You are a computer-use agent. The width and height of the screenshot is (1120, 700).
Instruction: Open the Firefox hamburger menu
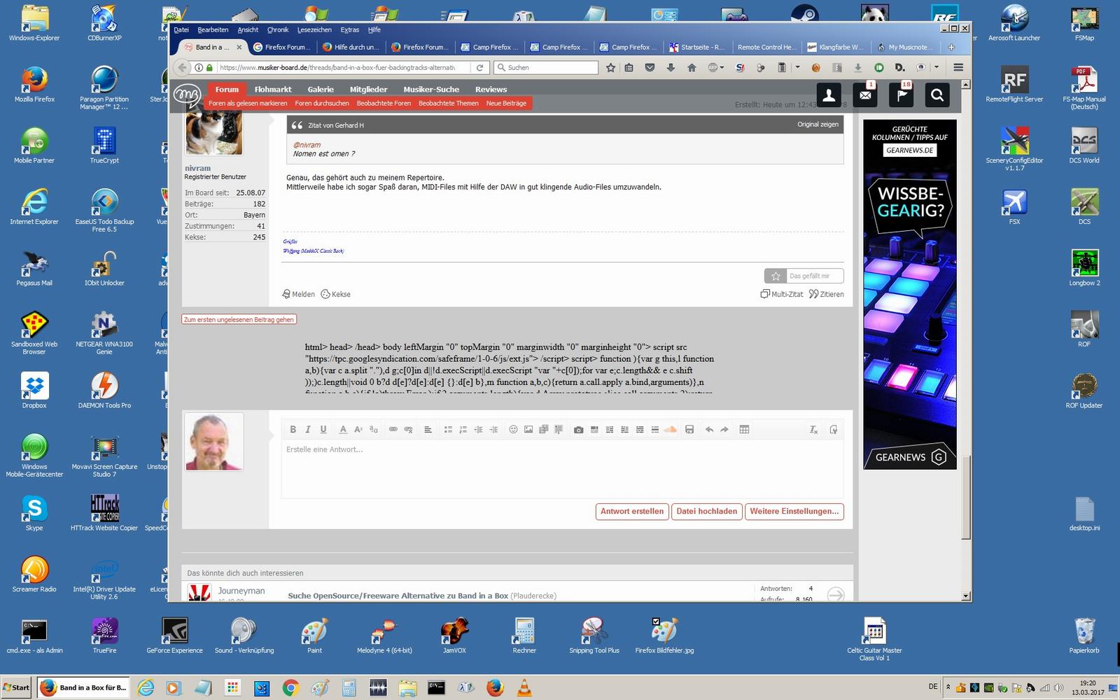click(x=958, y=68)
